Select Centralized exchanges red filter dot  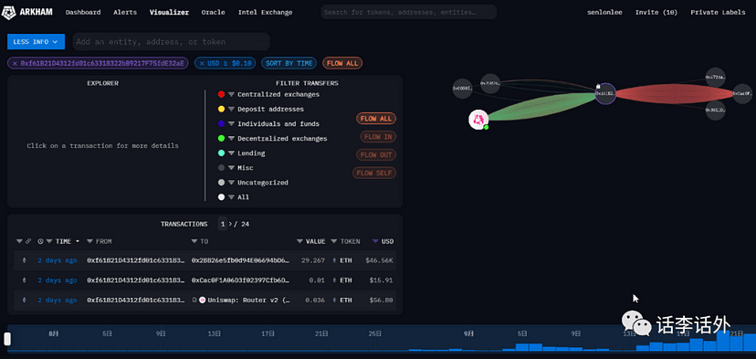[x=221, y=95]
